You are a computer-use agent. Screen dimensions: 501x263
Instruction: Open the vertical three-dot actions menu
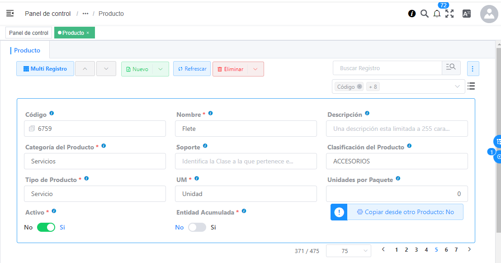[473, 68]
